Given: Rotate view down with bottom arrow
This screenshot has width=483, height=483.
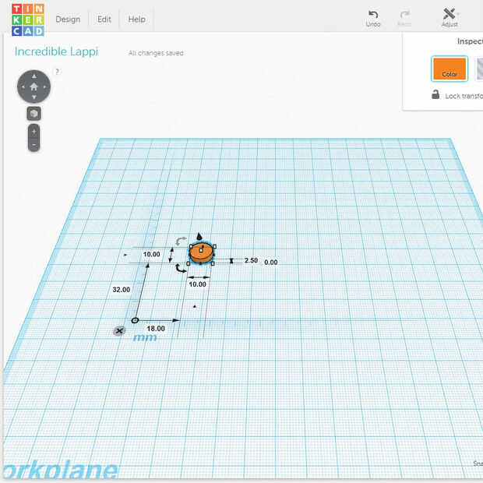Looking at the screenshot, I should point(34,97).
